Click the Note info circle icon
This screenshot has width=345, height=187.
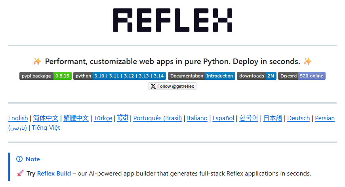pyautogui.click(x=19, y=159)
